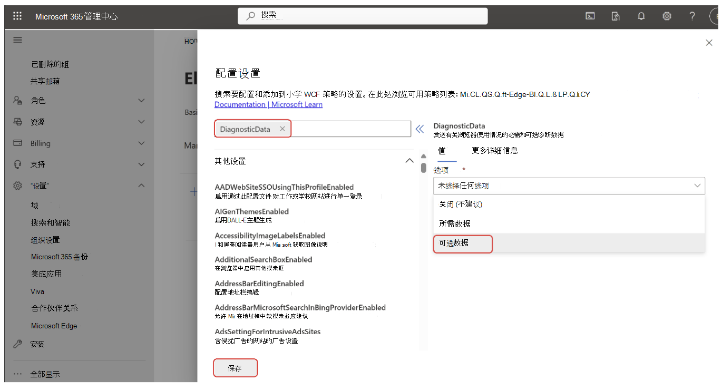The height and width of the screenshot is (390, 722).
Task: Click the account avatar circle
Action: click(x=716, y=16)
